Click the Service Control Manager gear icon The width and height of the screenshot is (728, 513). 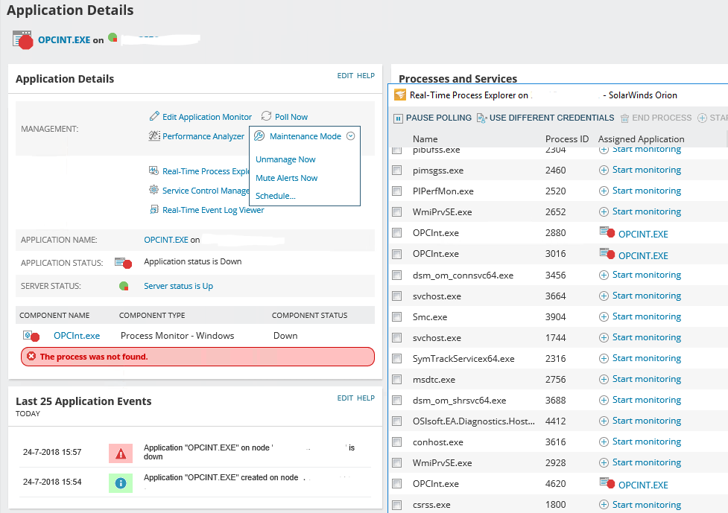(x=153, y=190)
